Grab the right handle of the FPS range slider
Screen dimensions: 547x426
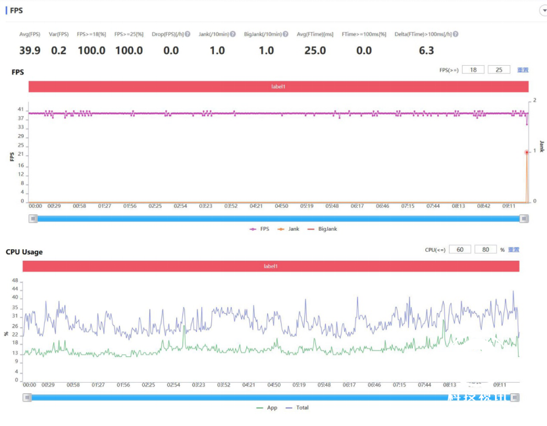(x=524, y=219)
